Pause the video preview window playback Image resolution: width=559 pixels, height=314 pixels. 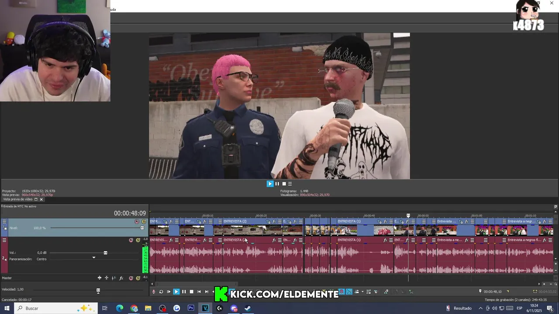[x=277, y=184]
